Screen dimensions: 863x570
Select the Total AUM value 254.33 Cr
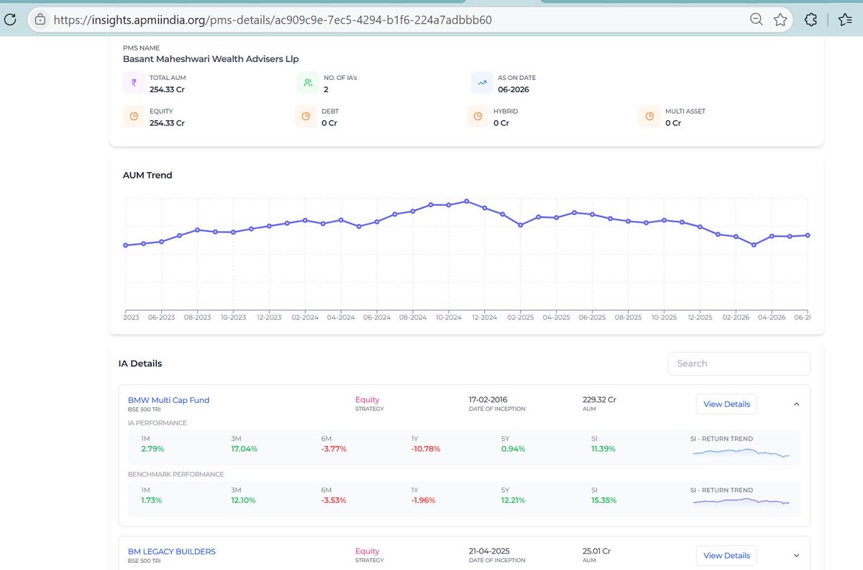pyautogui.click(x=167, y=89)
